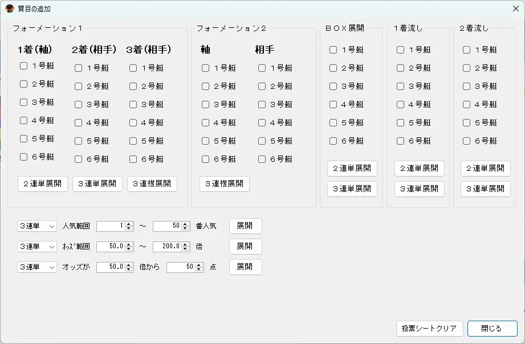Click 展開 button in ｵｯｽﾞ範囲 row
This screenshot has height=344, width=525.
pos(246,247)
